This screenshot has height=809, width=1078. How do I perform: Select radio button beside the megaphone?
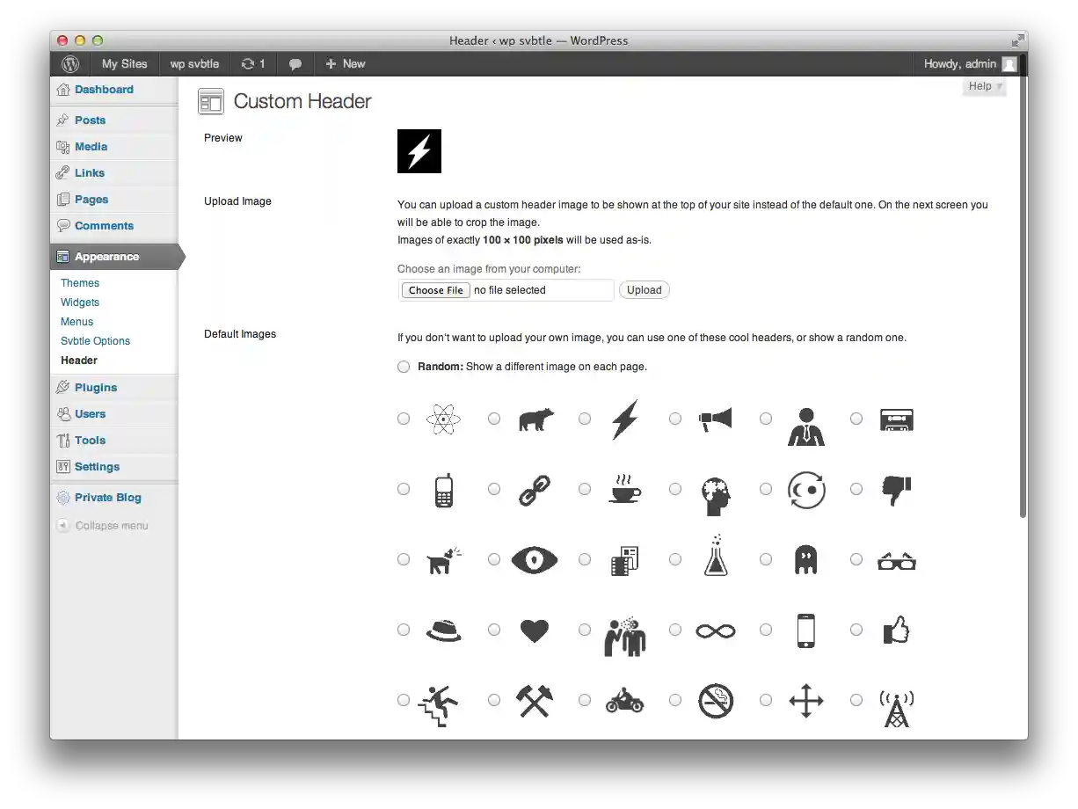(x=675, y=419)
